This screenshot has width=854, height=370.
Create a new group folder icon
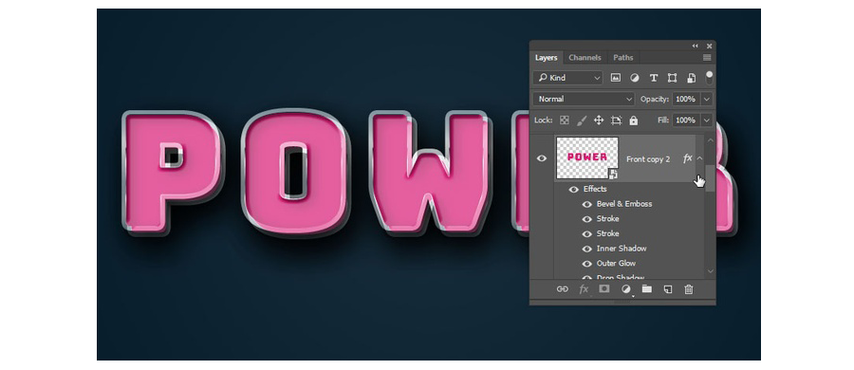(x=646, y=288)
